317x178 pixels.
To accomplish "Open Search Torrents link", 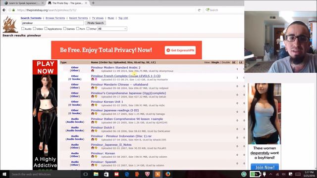I will [31, 18].
